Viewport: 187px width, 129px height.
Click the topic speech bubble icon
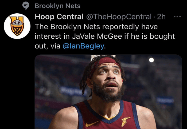(26, 6)
